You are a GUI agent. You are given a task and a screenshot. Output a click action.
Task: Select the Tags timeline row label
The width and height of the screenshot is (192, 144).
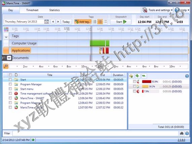(15, 36)
